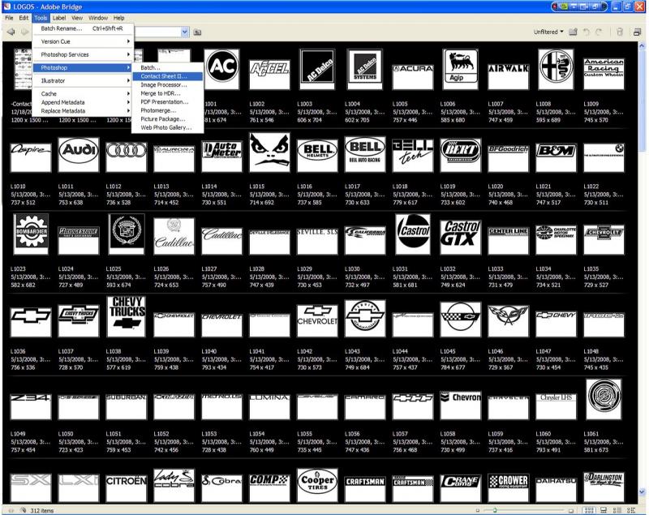The width and height of the screenshot is (649, 515).
Task: Click the smallest thumbnail size icon
Action: point(477,510)
